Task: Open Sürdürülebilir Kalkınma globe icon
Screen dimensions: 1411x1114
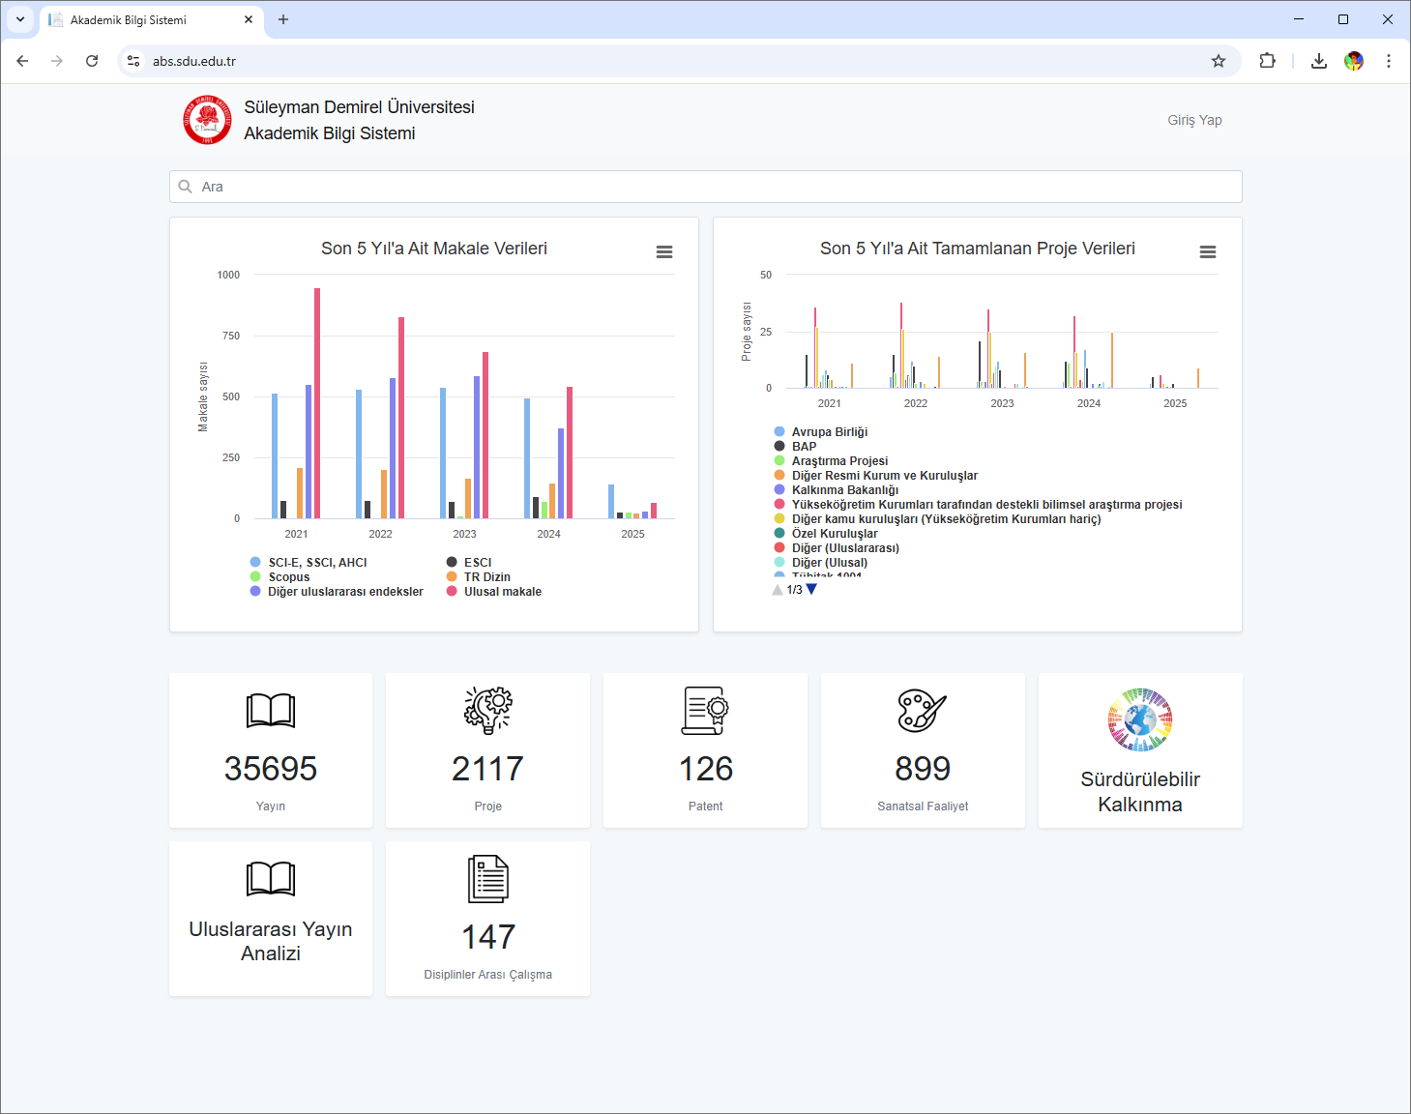Action: (1139, 720)
